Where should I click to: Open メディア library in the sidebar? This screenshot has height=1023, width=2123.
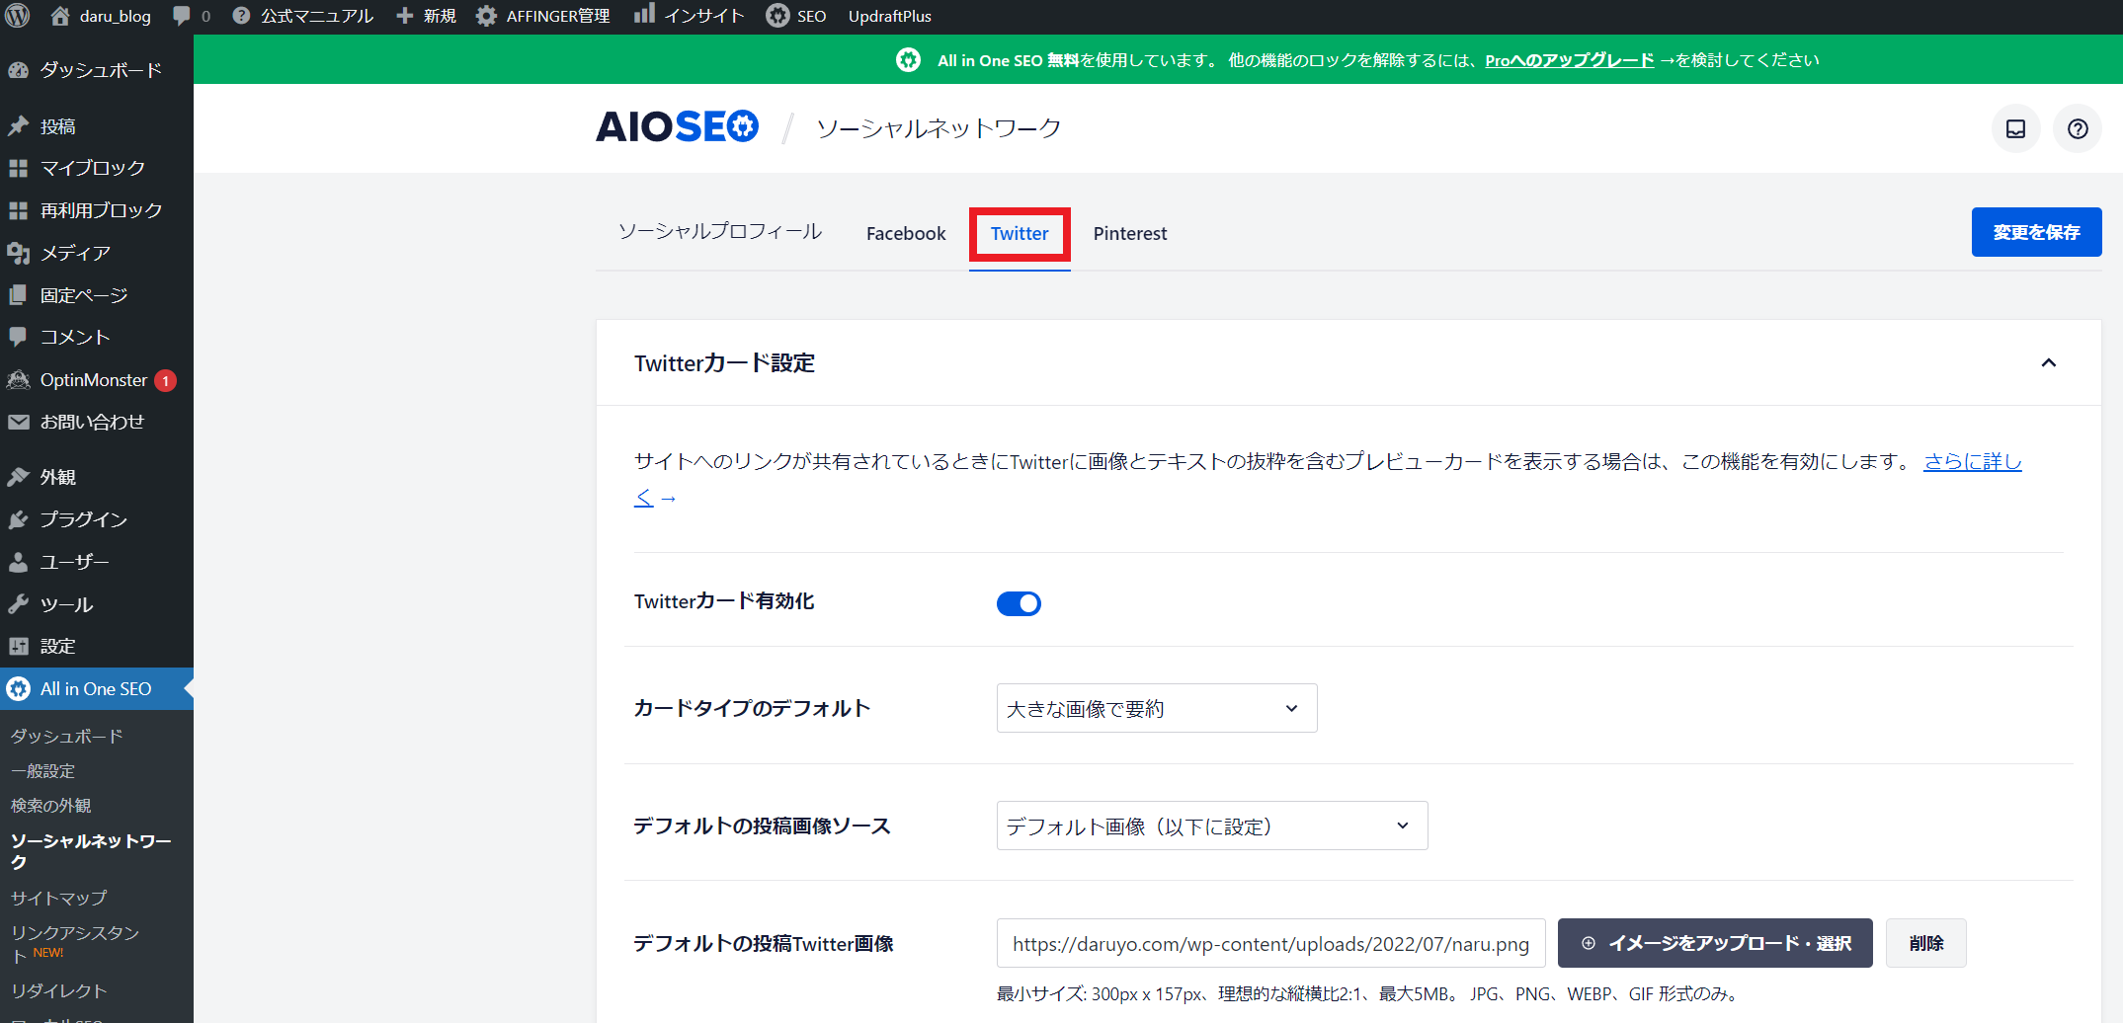(x=97, y=253)
